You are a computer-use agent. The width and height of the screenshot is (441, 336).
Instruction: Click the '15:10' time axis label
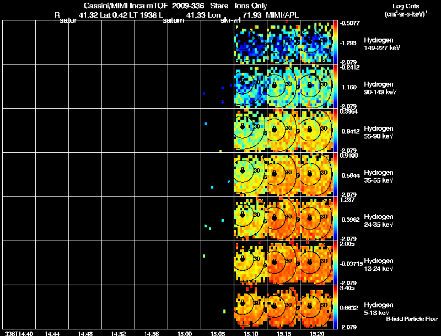(251, 333)
